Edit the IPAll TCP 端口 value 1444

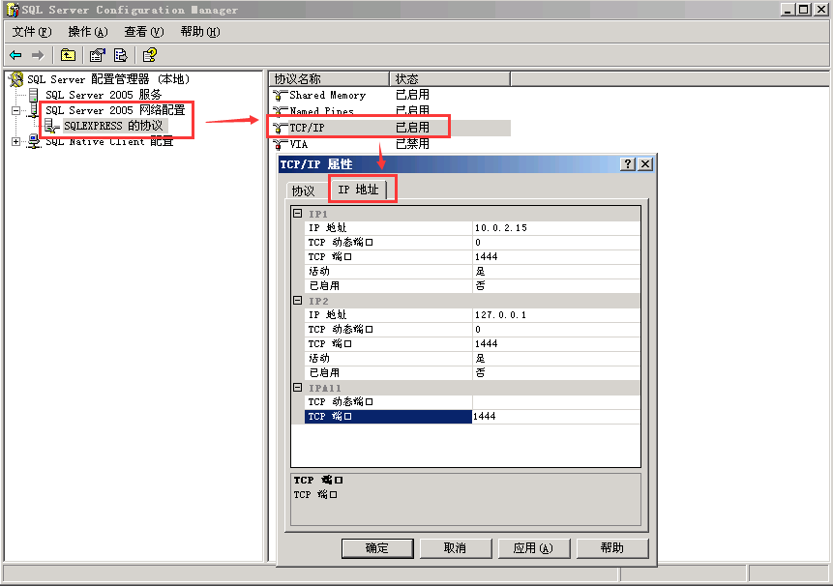[x=556, y=416]
